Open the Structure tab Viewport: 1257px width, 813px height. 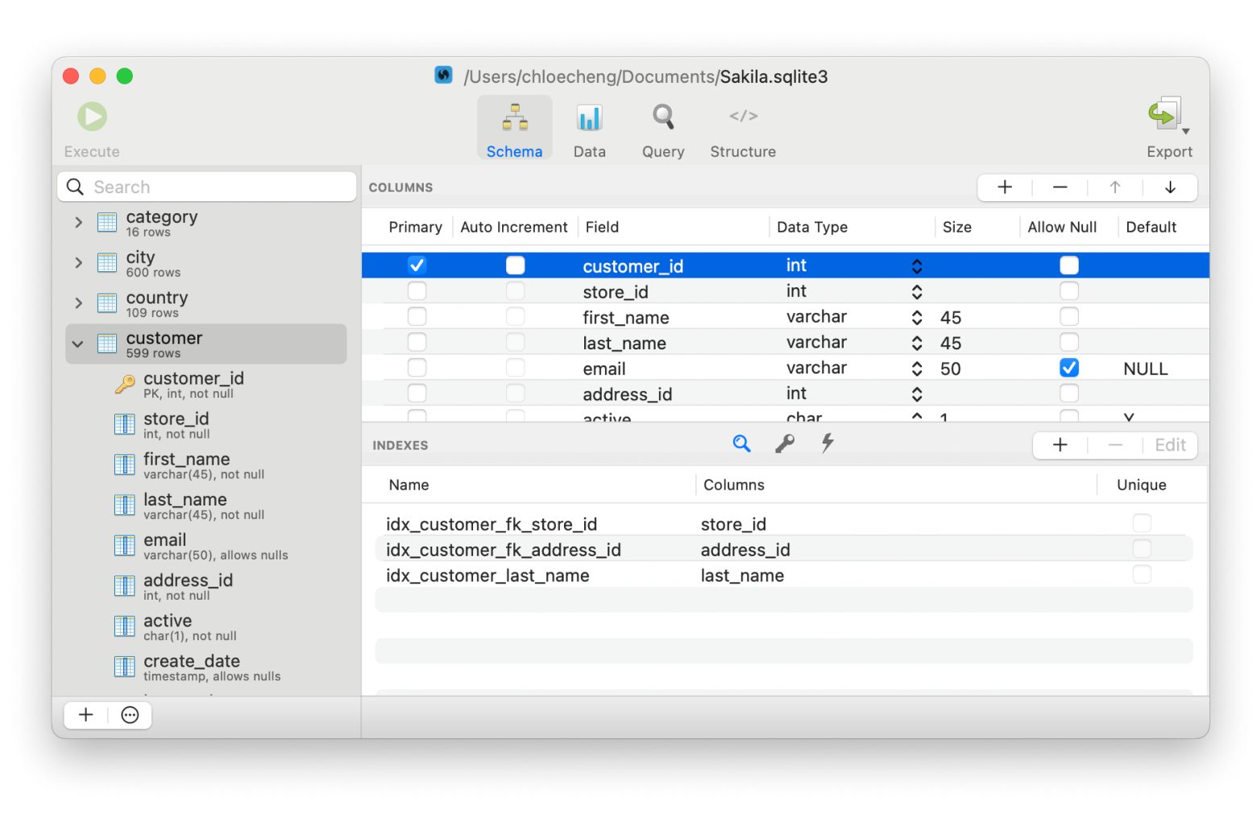point(743,129)
